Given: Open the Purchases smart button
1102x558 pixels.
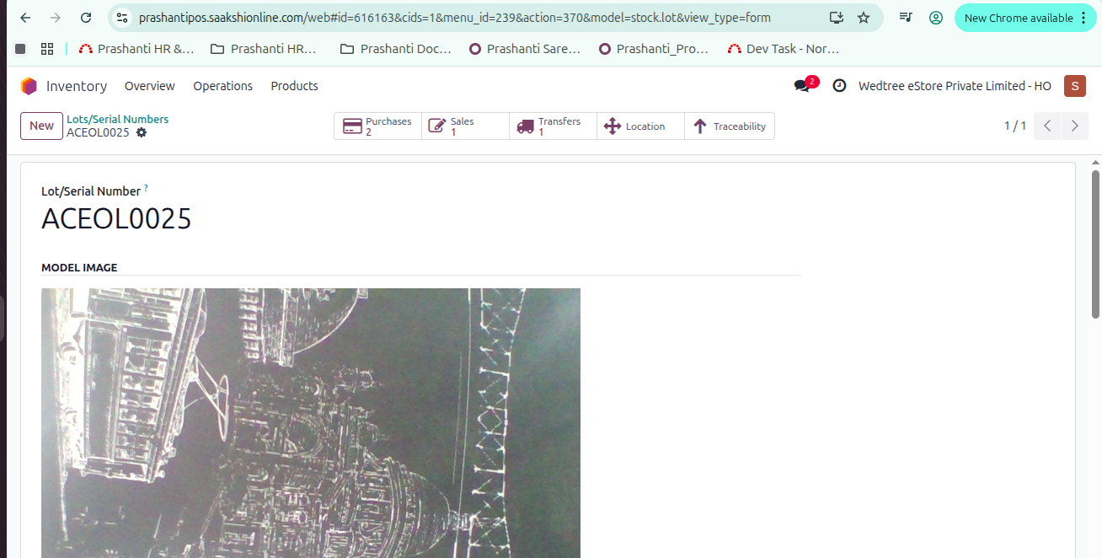Looking at the screenshot, I should pyautogui.click(x=377, y=126).
